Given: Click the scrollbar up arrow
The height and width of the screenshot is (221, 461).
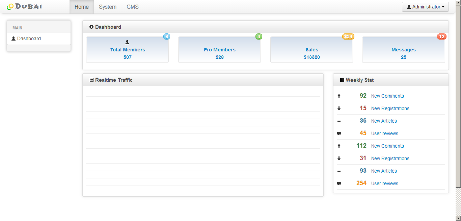Looking at the screenshot, I should click(x=458, y=2).
